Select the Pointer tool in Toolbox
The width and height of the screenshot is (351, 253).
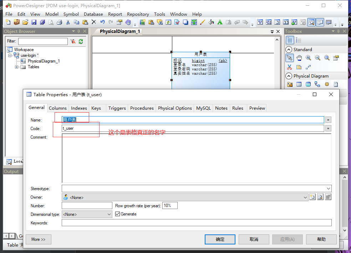pyautogui.click(x=289, y=58)
